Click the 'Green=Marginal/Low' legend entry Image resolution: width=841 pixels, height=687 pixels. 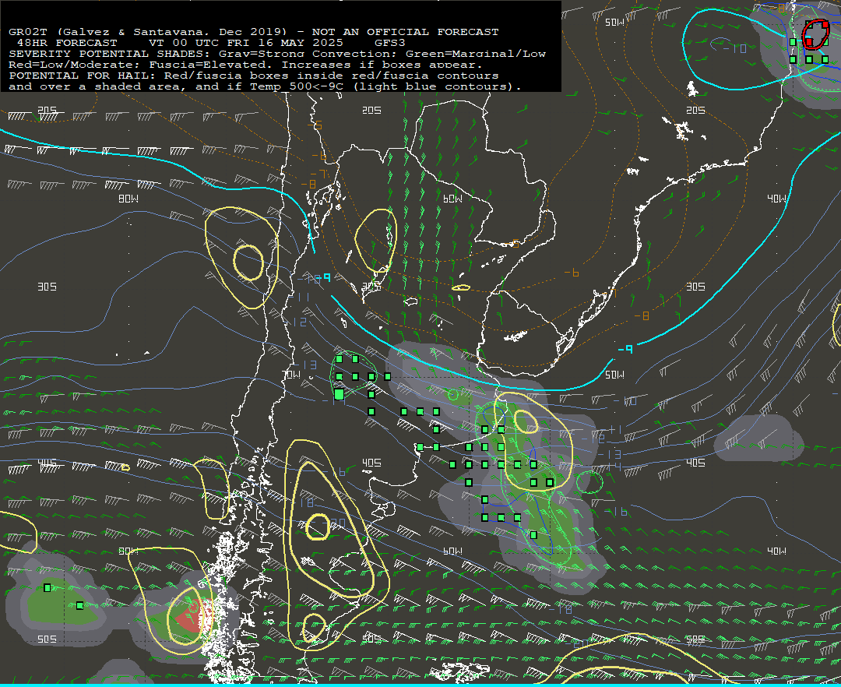(475, 54)
